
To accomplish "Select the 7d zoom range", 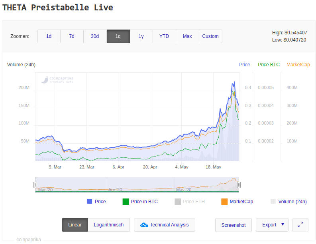I will pos(72,36).
